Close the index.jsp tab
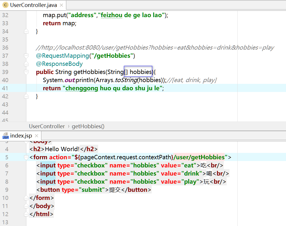This screenshot has height=226, width=286. click(x=36, y=136)
